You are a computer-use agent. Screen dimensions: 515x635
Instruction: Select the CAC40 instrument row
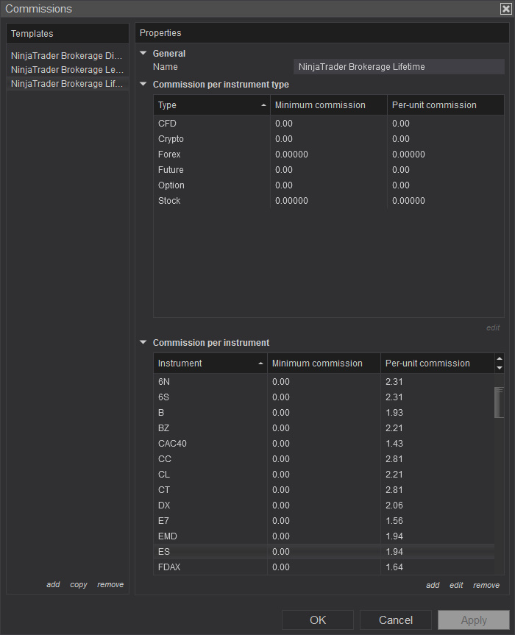click(x=324, y=444)
